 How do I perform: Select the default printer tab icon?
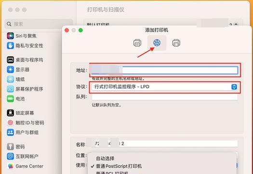(x=137, y=43)
